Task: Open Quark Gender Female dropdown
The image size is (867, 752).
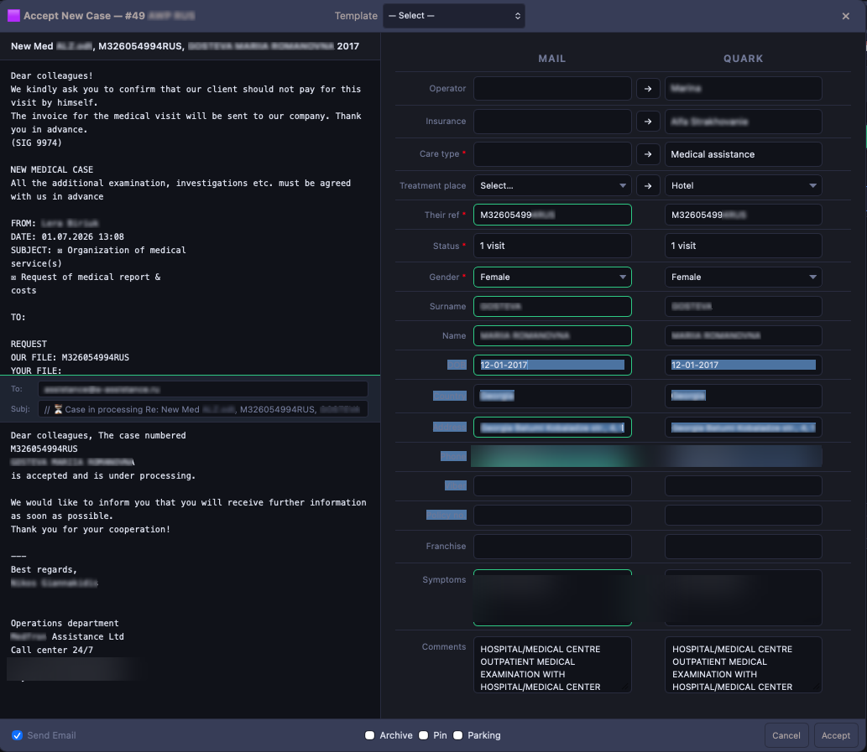Action: pos(743,277)
